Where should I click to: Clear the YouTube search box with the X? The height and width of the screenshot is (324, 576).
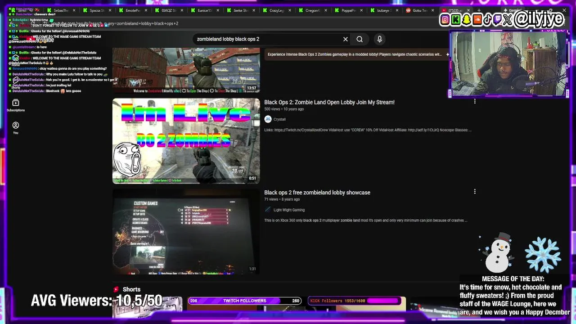pos(346,39)
